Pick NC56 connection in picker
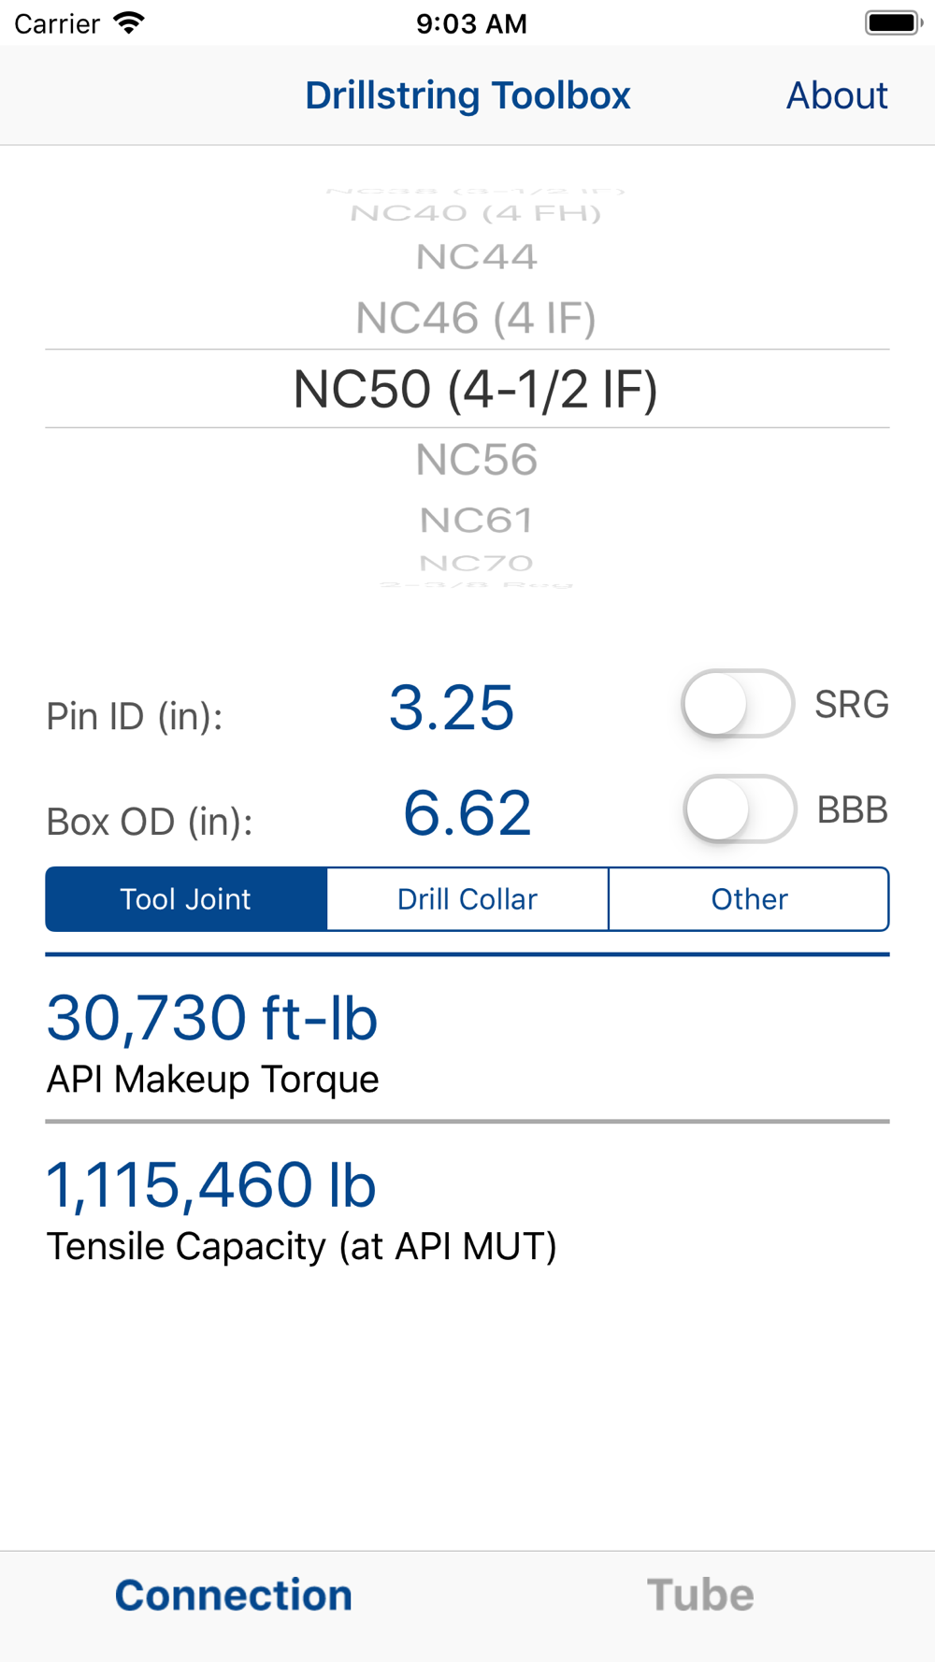 point(476,460)
